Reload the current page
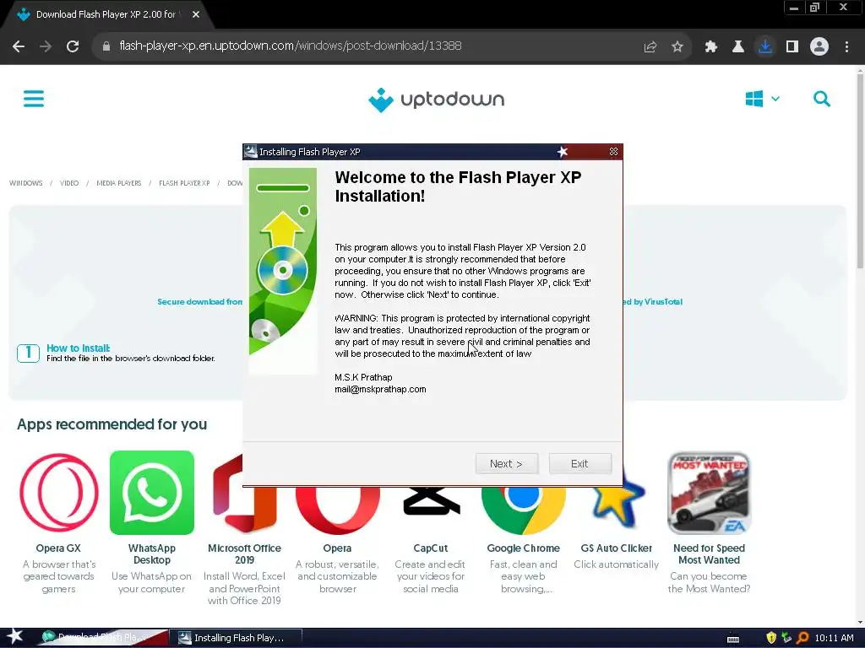Viewport: 865px width, 648px height. coord(73,46)
